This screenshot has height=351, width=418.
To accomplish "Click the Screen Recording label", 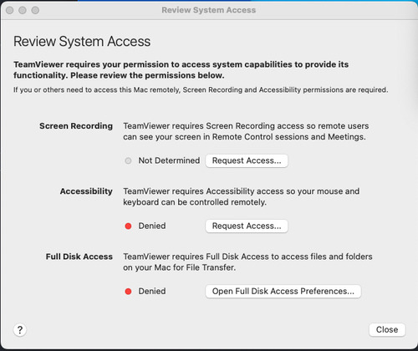I will (x=76, y=126).
